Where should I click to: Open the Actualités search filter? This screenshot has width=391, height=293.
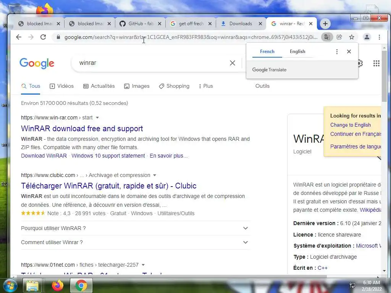pos(99,86)
